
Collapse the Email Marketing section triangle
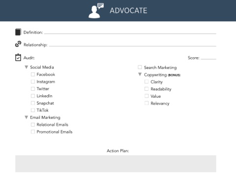pyautogui.click(x=26, y=117)
